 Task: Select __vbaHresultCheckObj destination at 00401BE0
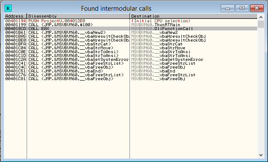[169, 40]
